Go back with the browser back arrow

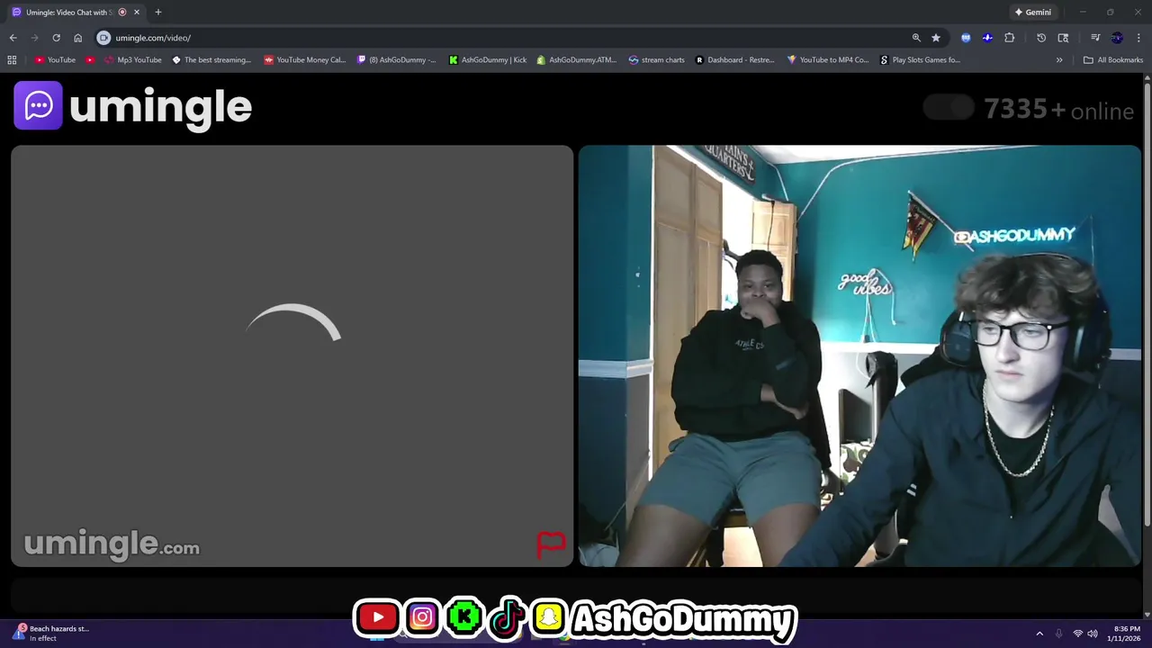click(13, 38)
